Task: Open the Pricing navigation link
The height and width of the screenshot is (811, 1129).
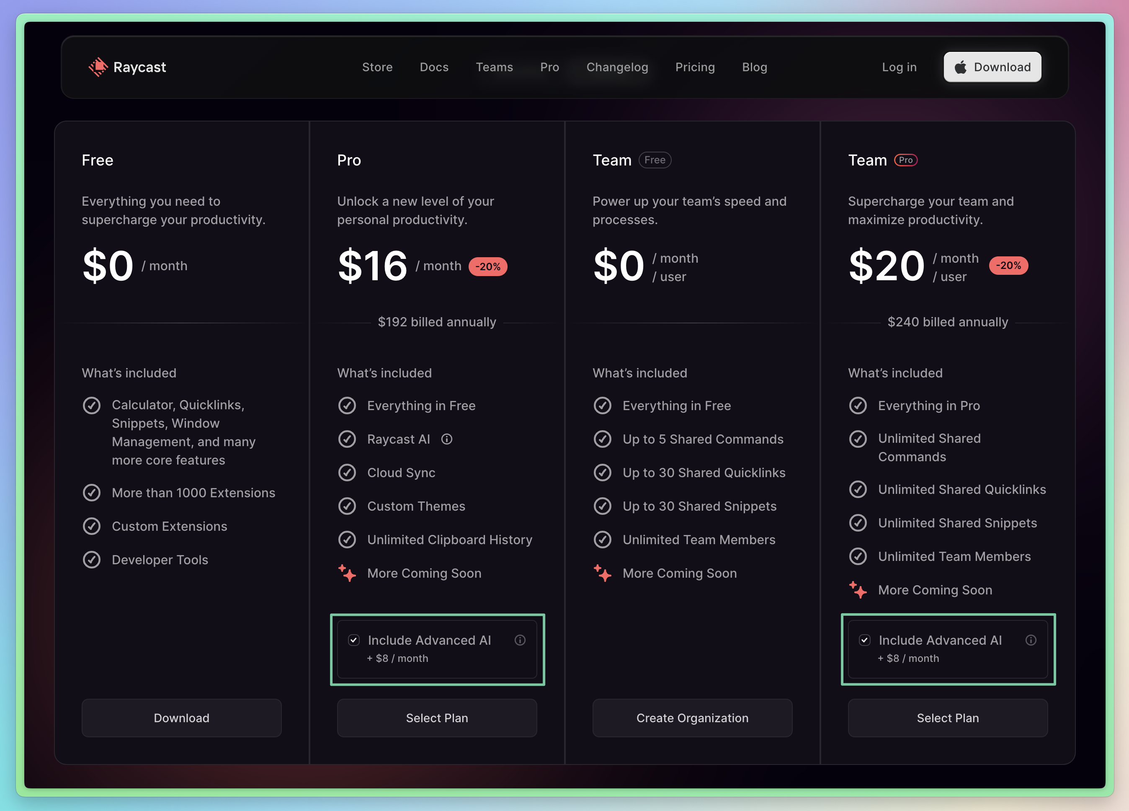Action: click(695, 67)
